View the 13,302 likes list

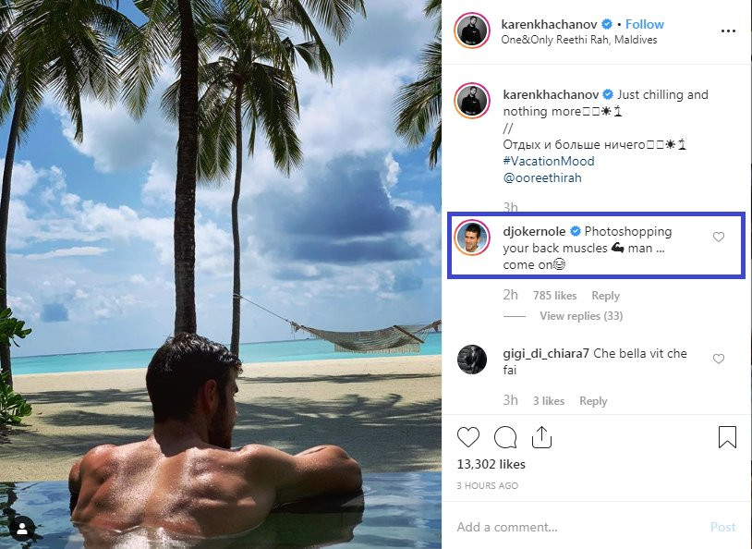click(x=491, y=464)
